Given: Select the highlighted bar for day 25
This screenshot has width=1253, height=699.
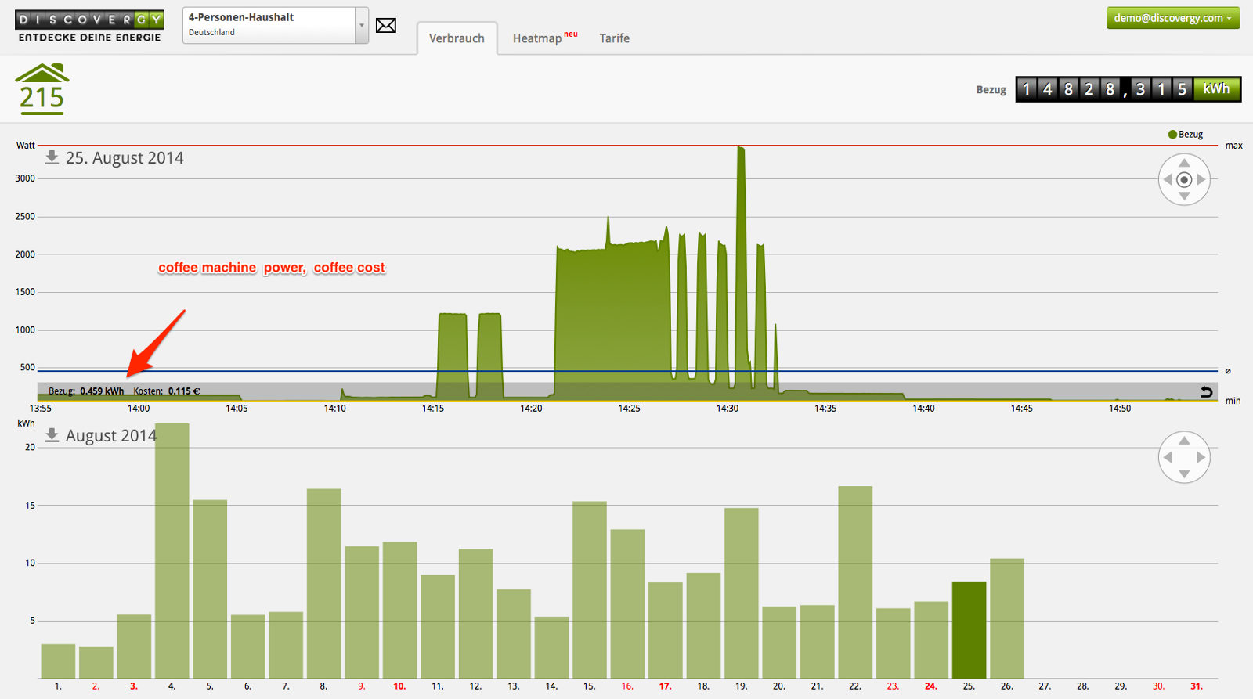Looking at the screenshot, I should point(969,629).
